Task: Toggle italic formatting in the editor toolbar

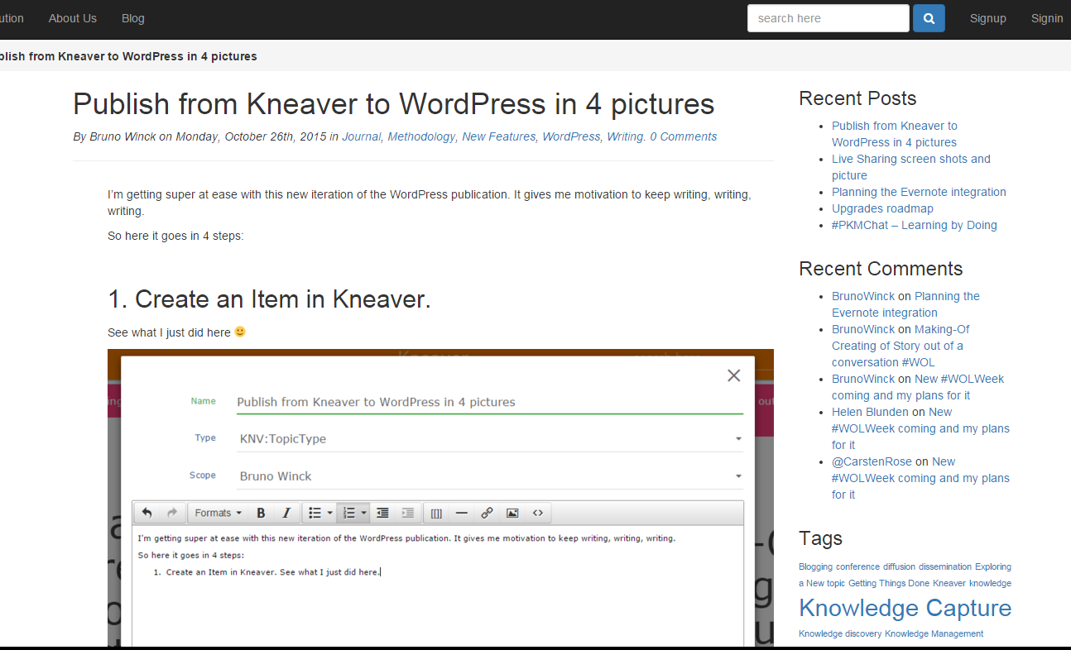Action: coord(286,513)
